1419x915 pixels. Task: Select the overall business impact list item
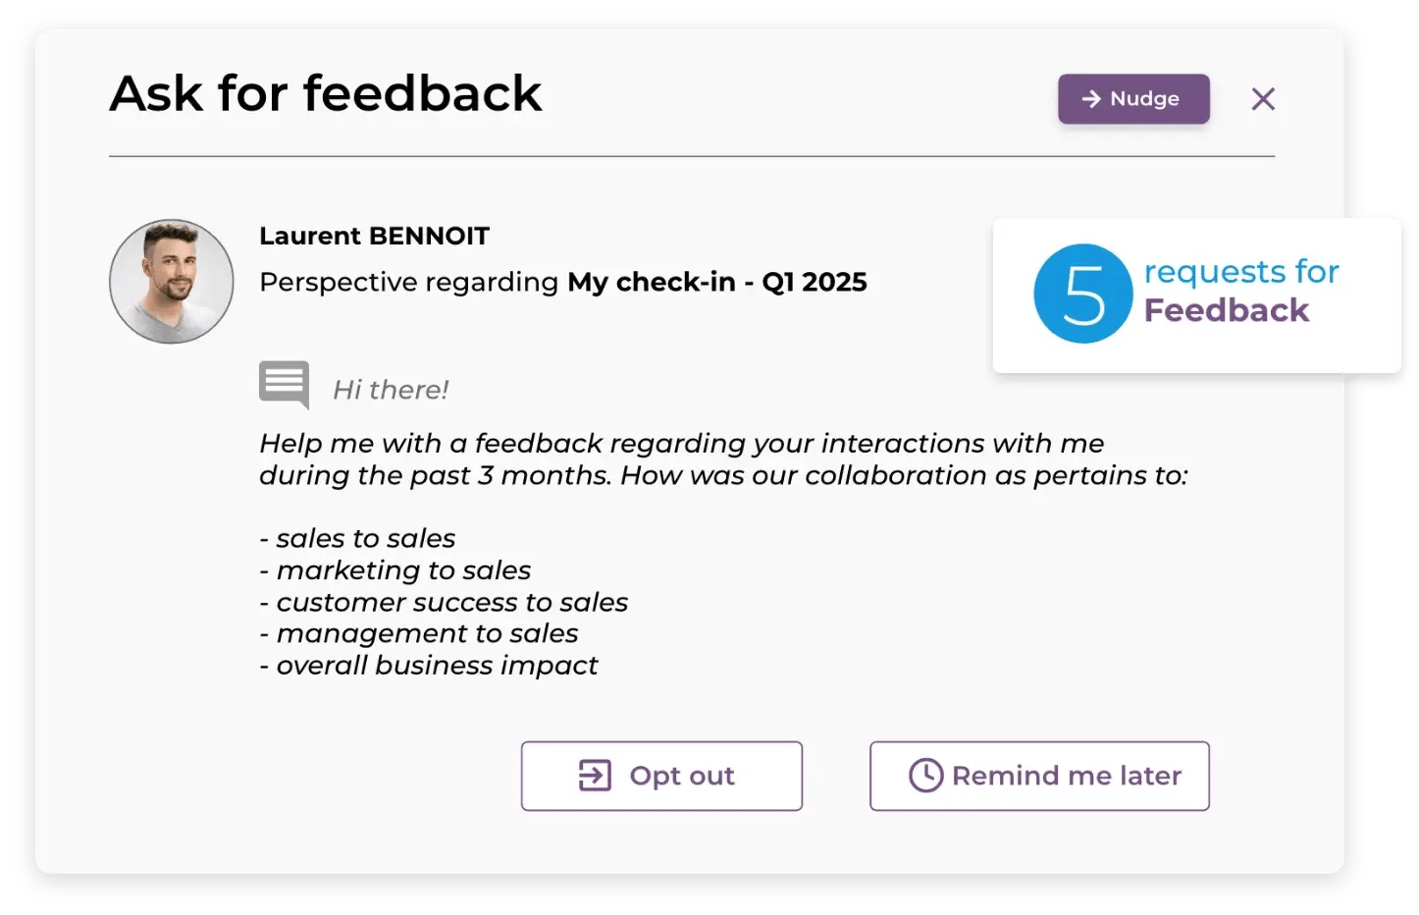(428, 665)
